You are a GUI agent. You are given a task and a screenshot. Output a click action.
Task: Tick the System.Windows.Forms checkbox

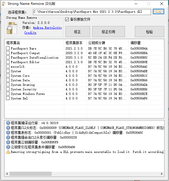coord(8,94)
